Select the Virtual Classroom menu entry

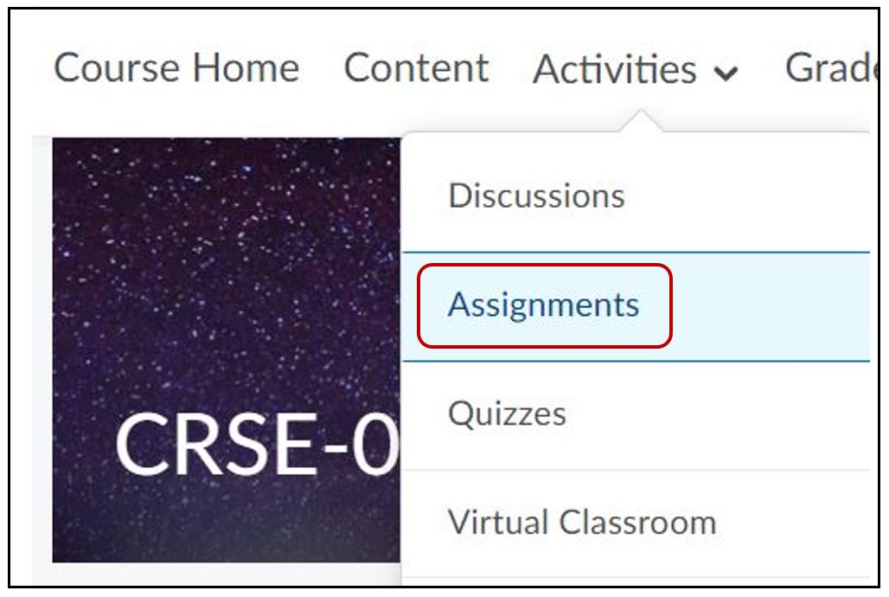coord(582,523)
